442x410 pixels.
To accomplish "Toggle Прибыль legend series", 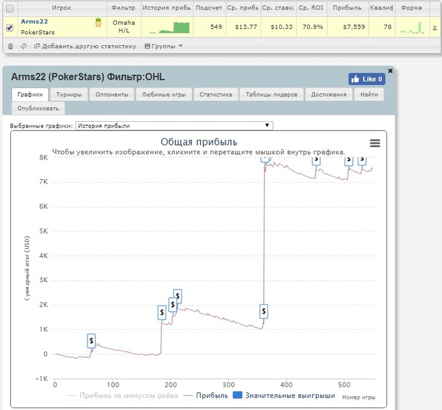I will (x=205, y=395).
